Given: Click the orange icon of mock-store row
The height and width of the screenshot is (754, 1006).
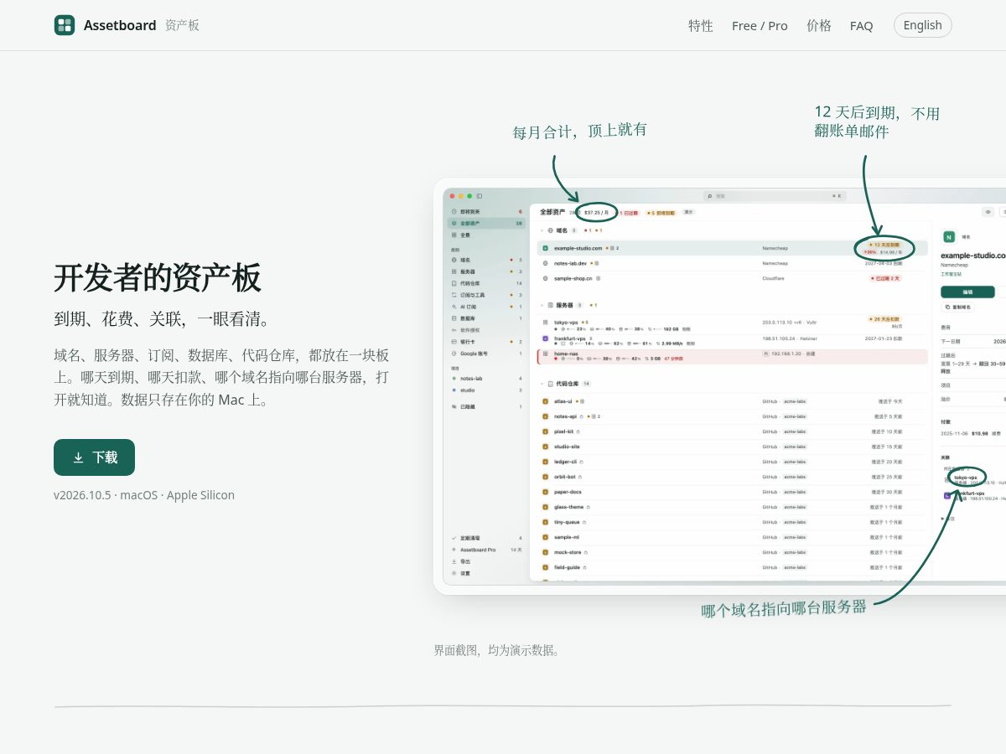Looking at the screenshot, I should pyautogui.click(x=545, y=552).
